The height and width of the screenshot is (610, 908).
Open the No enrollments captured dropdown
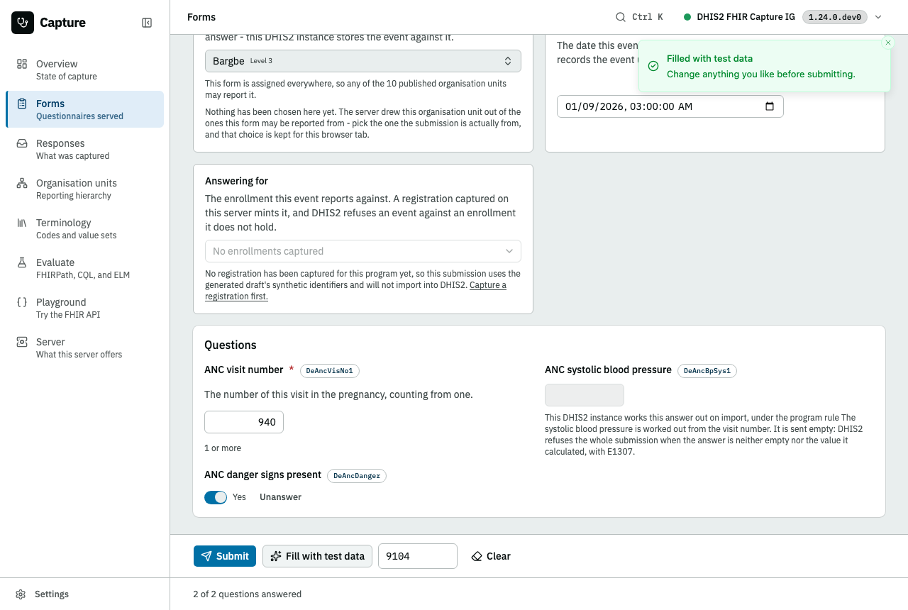coord(363,251)
